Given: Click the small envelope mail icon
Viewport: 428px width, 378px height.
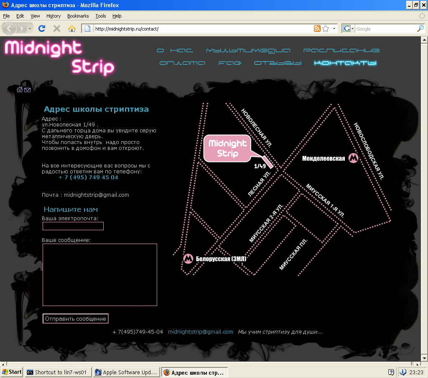Looking at the screenshot, I should point(27,90).
